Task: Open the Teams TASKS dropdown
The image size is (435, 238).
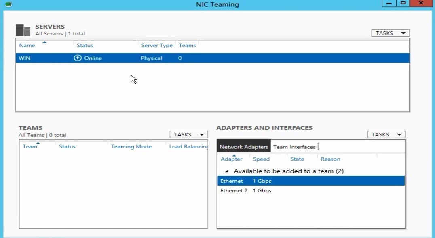Action: click(189, 134)
